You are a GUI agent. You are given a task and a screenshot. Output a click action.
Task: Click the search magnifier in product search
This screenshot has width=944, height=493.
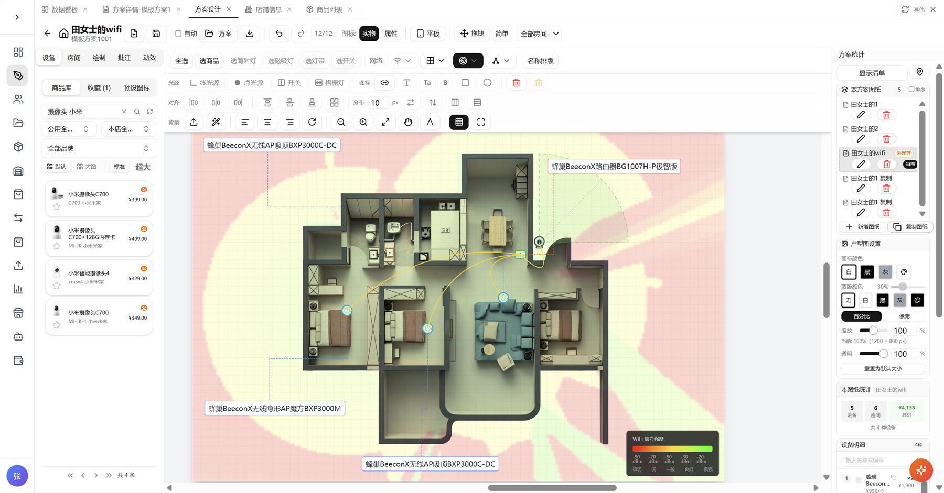137,112
